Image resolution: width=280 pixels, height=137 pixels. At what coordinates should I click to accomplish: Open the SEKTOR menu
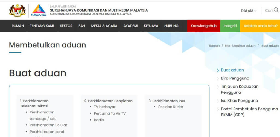[66, 26]
